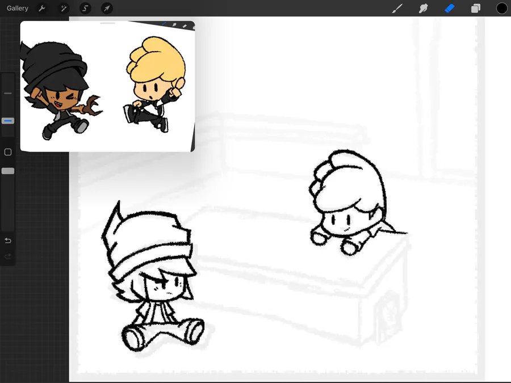This screenshot has height=383, width=511.
Task: Select the Paint brush tool
Action: point(397,8)
